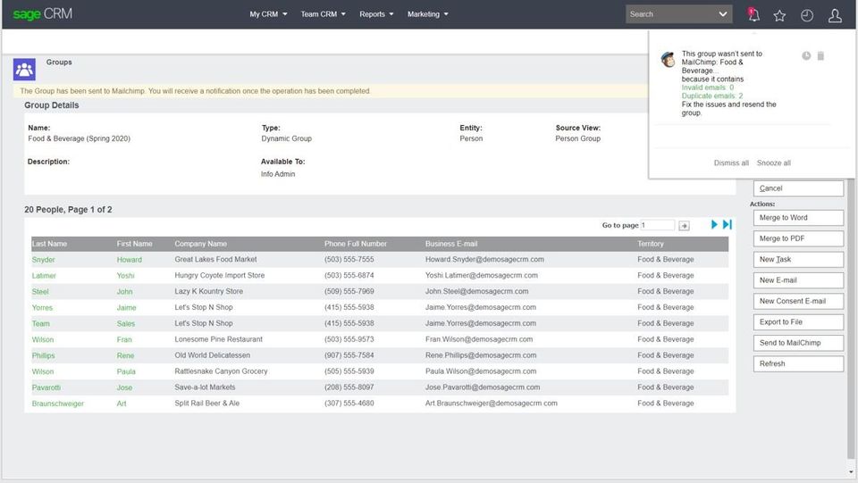The width and height of the screenshot is (858, 483).
Task: Click the vertical page scrollbar
Action: tap(851, 320)
